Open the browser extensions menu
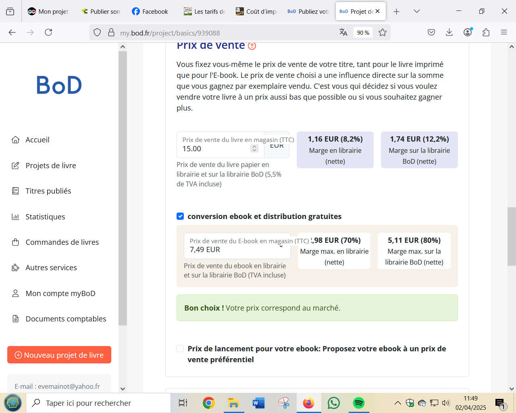 pos(486,33)
